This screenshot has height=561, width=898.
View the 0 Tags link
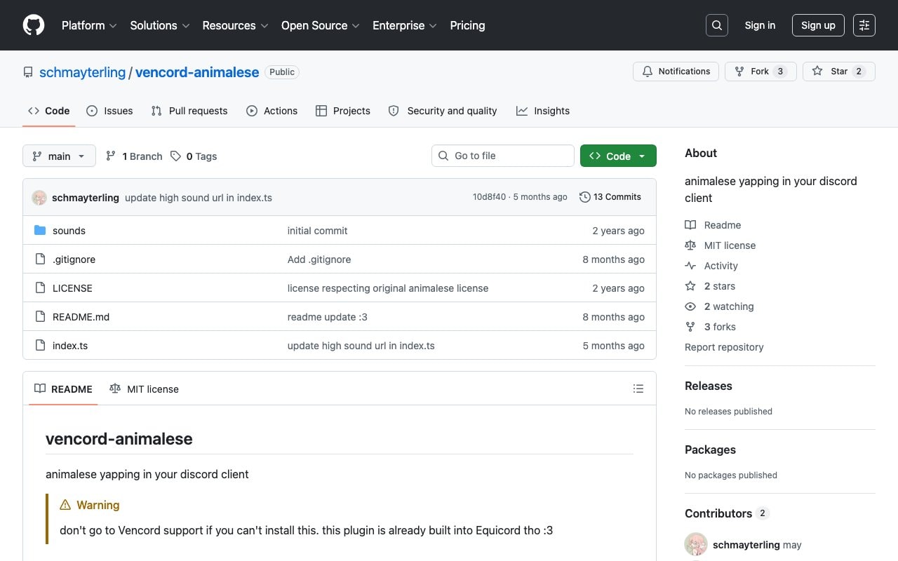pyautogui.click(x=194, y=156)
